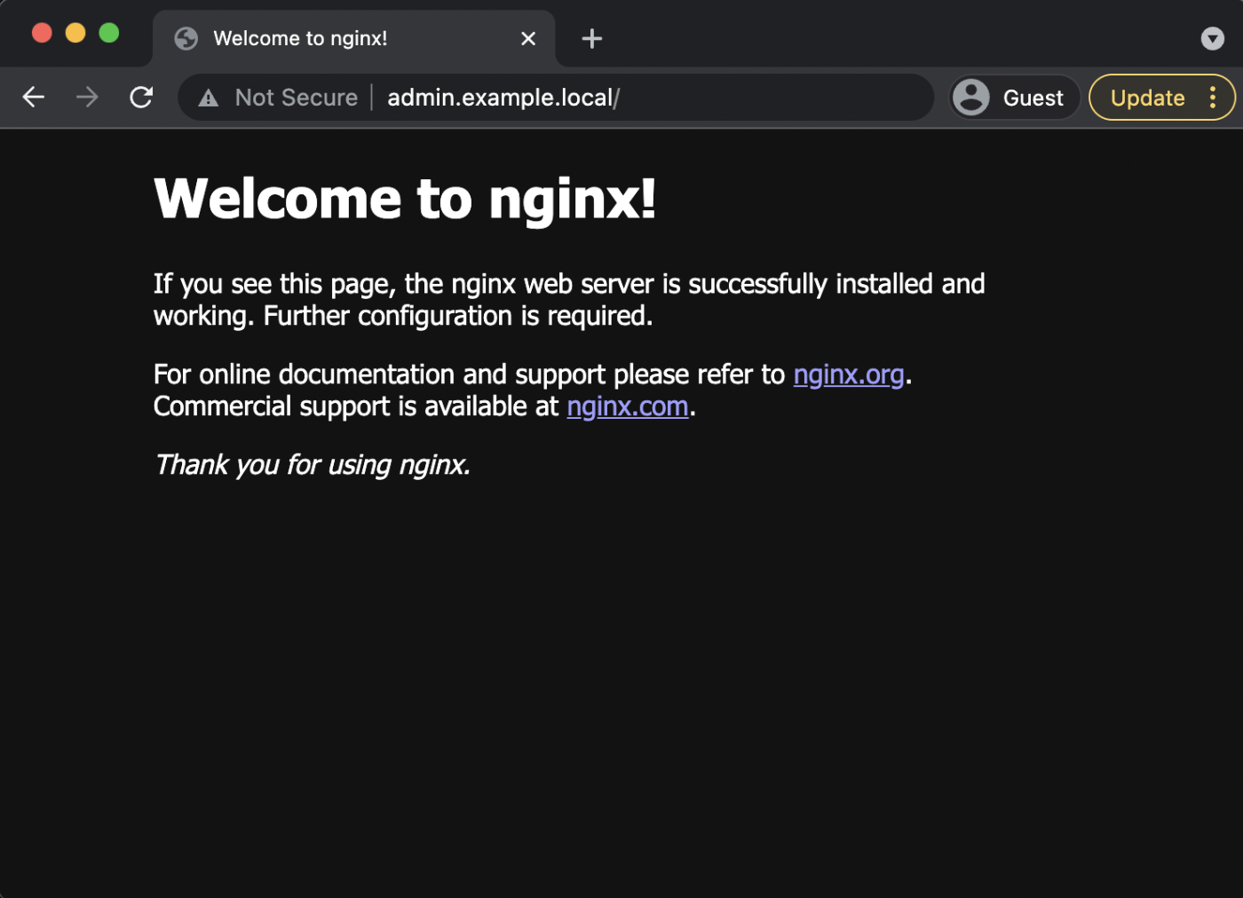
Task: Click 'Further configuration is required.' text
Action: (x=458, y=316)
